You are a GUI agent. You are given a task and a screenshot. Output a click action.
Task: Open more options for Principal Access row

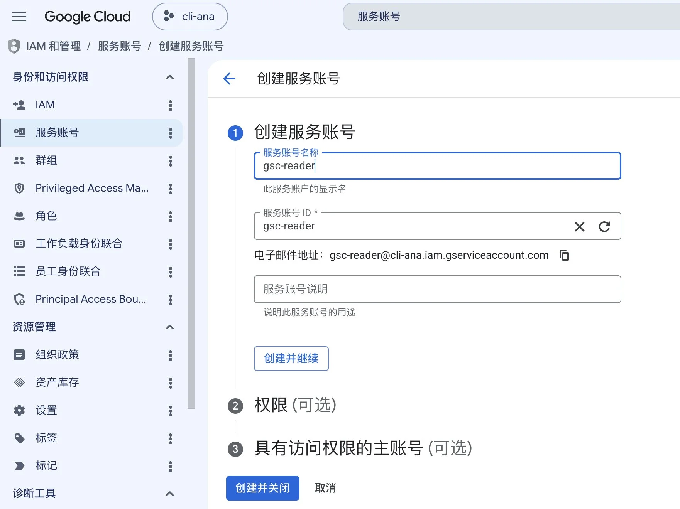coord(171,300)
